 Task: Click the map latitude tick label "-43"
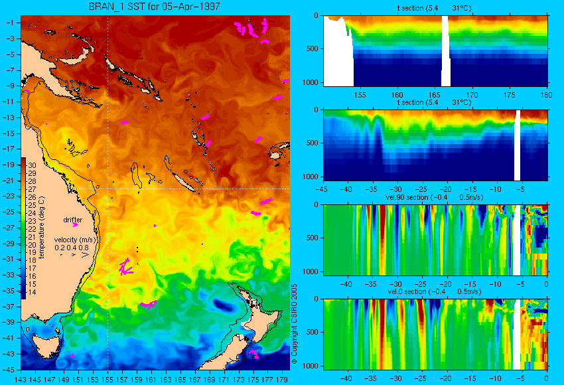tap(9, 354)
